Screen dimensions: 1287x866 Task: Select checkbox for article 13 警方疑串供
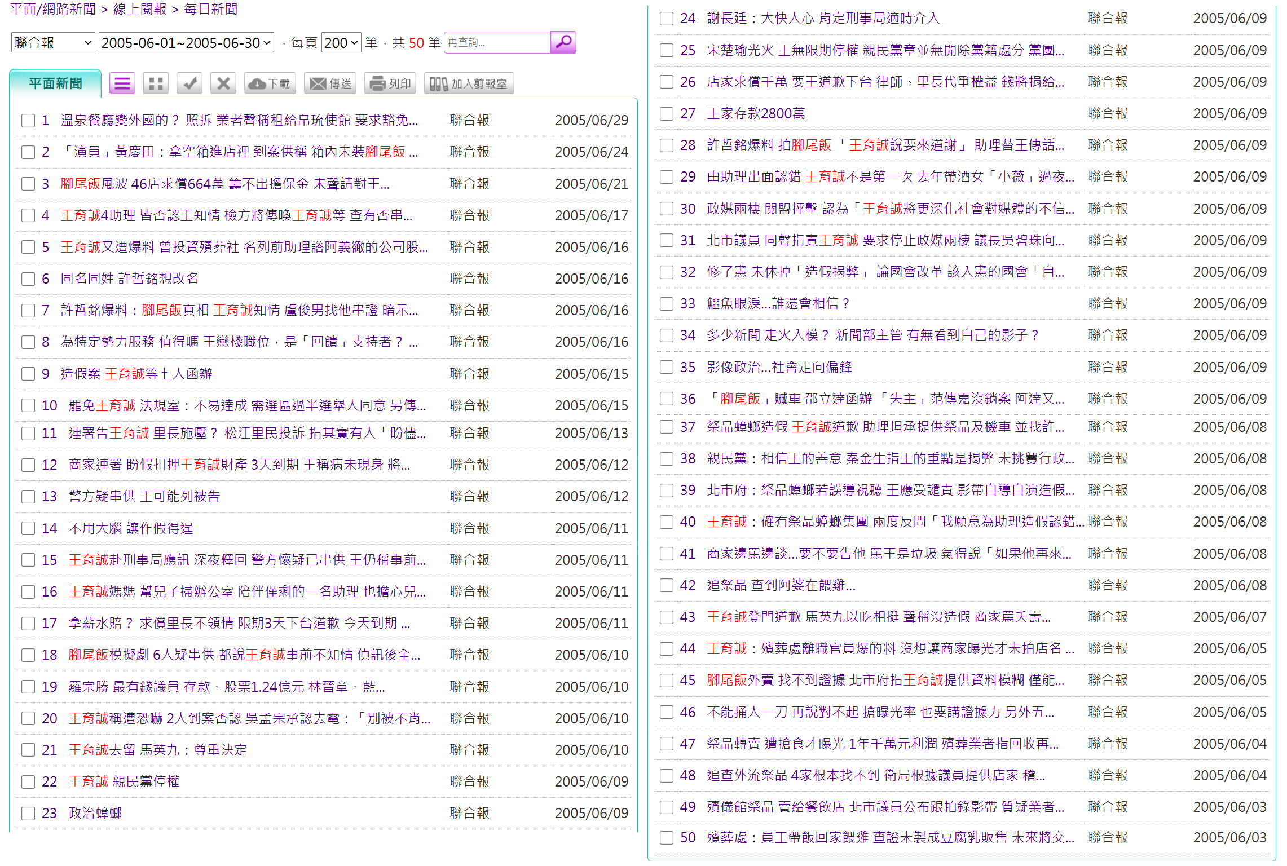click(28, 497)
